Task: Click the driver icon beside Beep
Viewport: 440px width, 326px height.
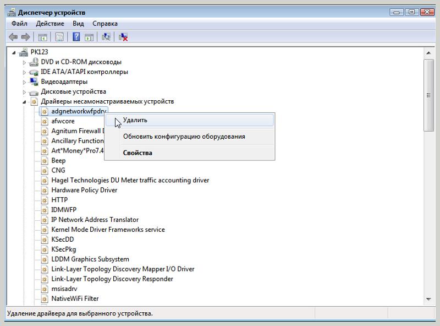Action: coord(45,161)
